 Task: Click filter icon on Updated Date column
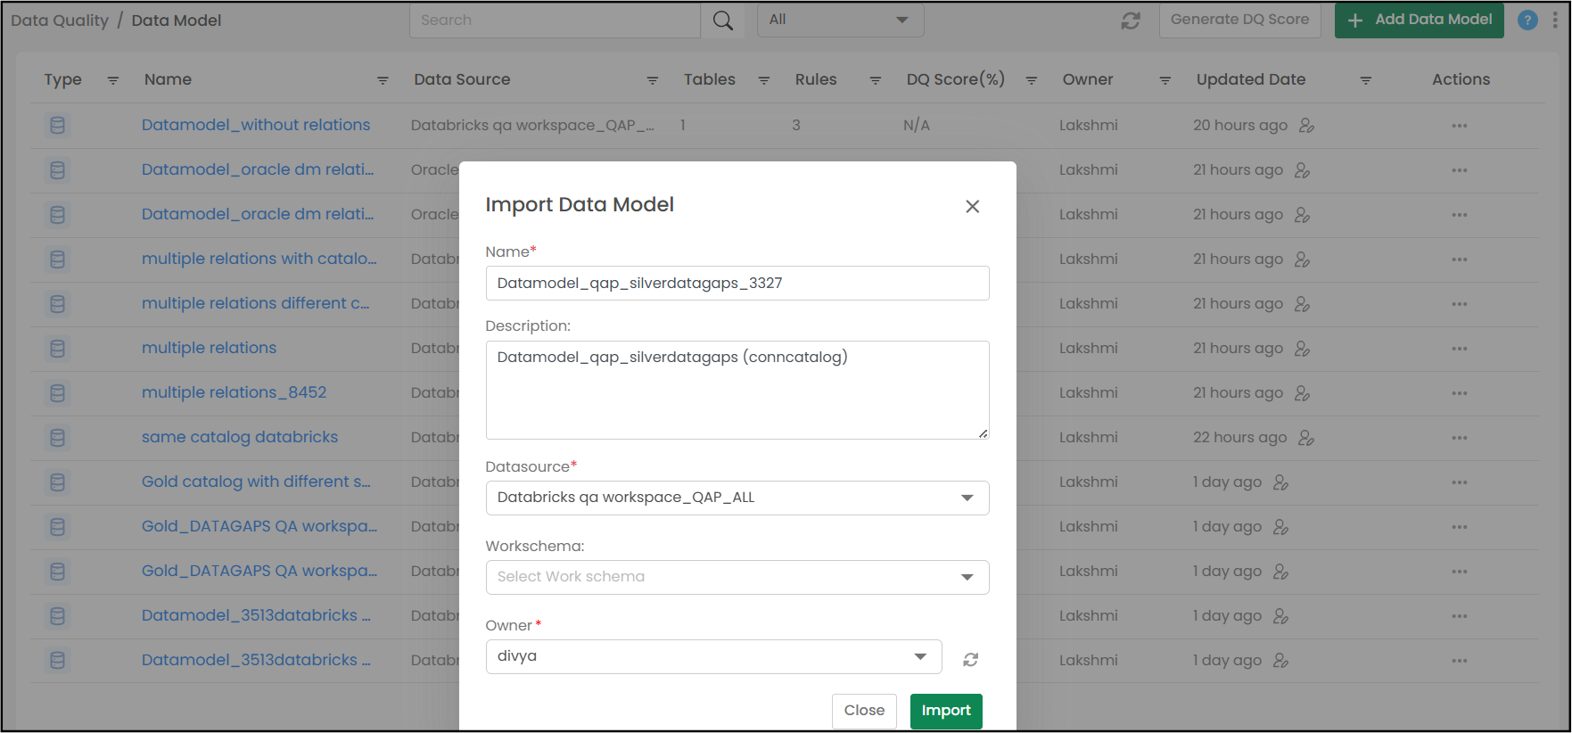pos(1365,80)
